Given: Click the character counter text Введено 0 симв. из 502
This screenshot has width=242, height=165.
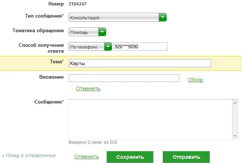Looking at the screenshot, I should 93,142.
